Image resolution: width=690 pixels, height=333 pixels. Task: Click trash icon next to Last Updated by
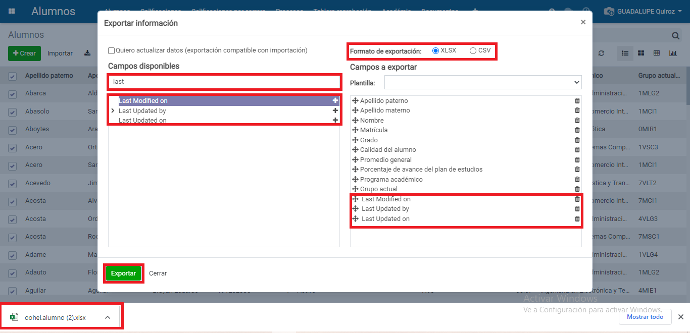click(x=577, y=209)
